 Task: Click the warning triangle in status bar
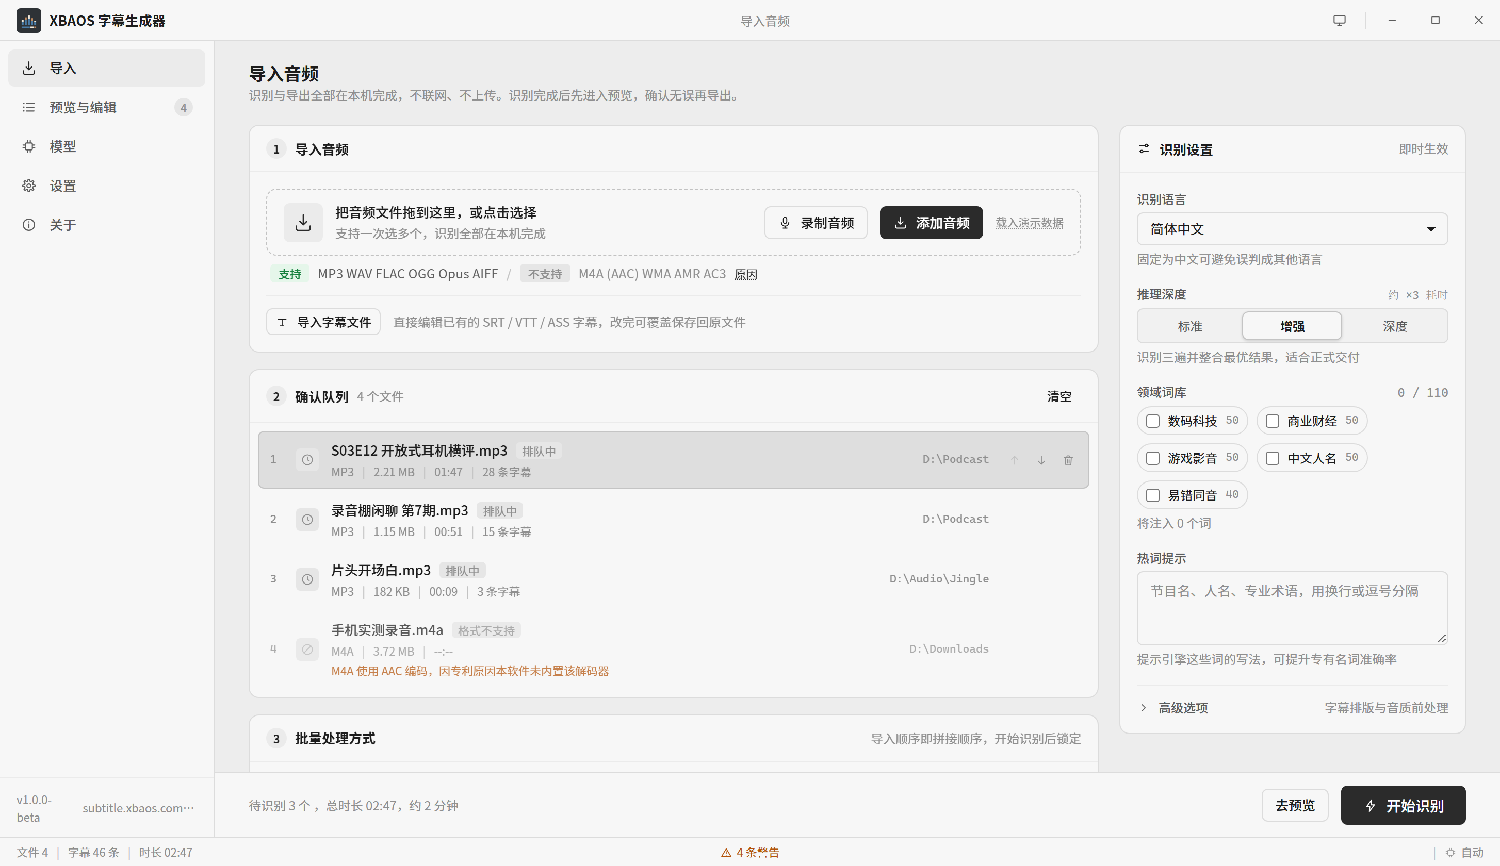(726, 853)
